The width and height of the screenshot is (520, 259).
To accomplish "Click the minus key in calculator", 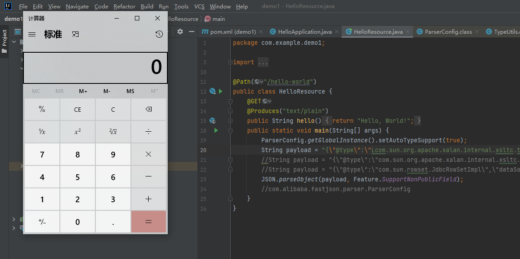I will pos(149,177).
